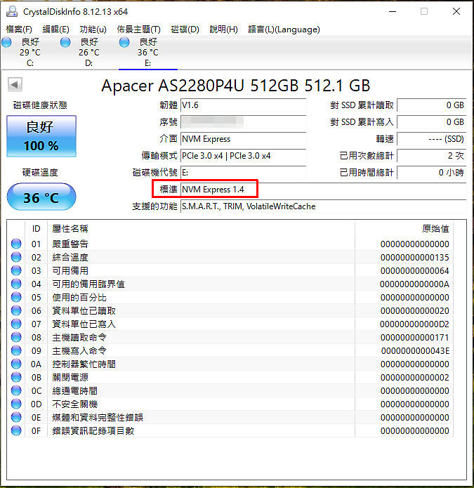Click the 對 SSD 累計讀取 value 0 GB
The width and height of the screenshot is (474, 488).
(x=432, y=105)
